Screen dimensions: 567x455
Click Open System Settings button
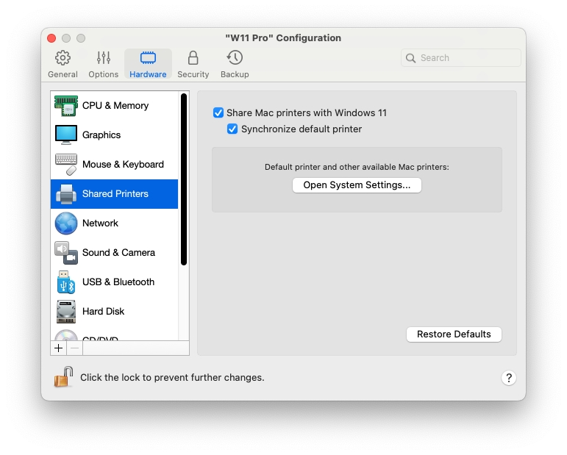[x=357, y=185]
